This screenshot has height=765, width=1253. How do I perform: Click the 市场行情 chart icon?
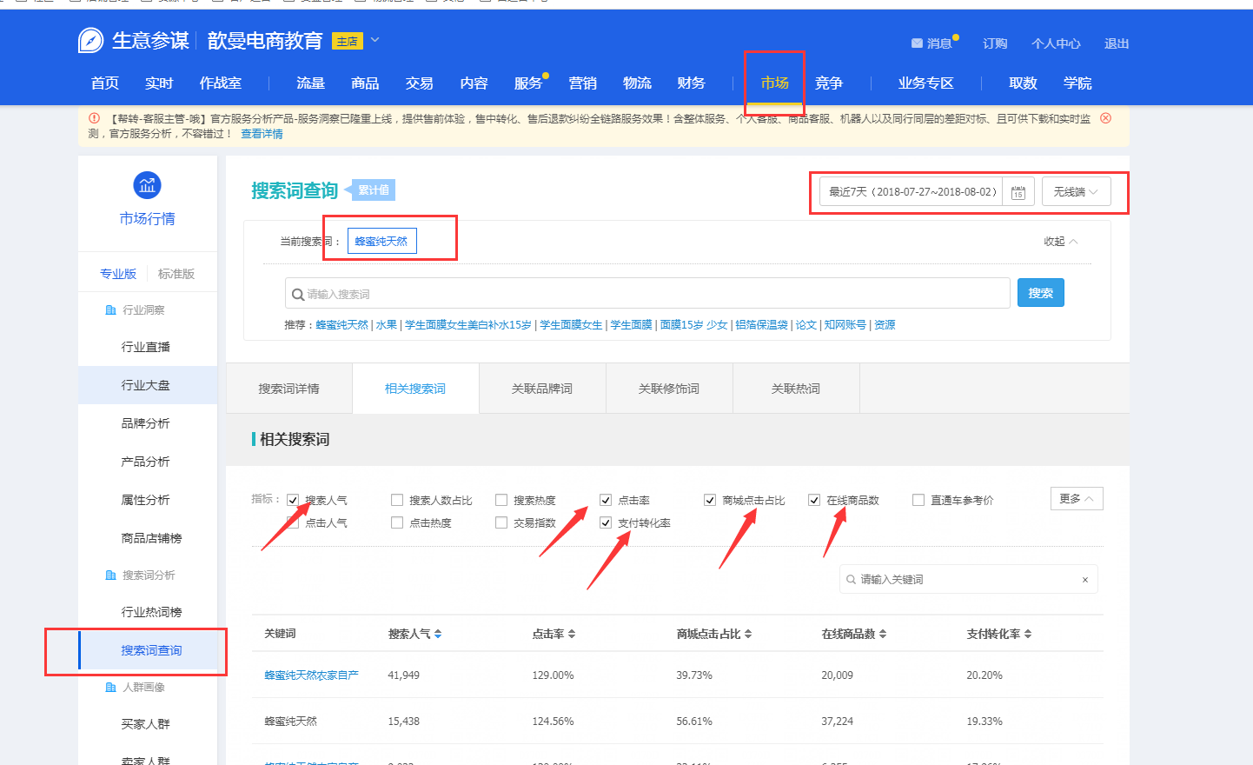click(147, 185)
